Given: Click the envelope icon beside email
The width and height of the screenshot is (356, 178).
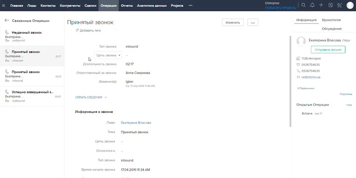Looking at the screenshot, I should [x=298, y=77].
